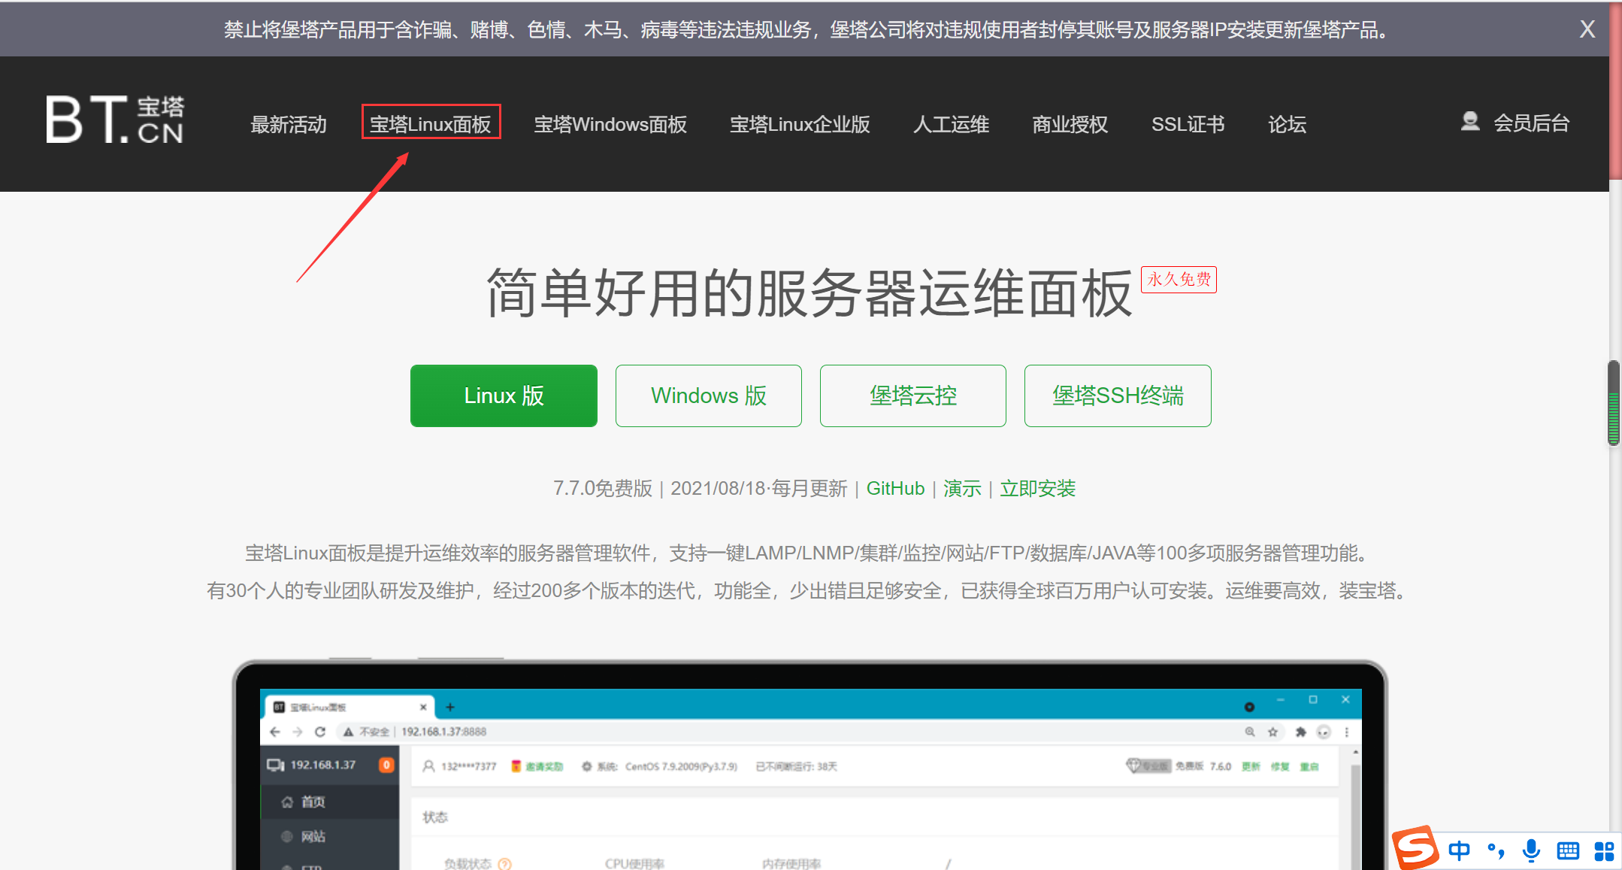
Task: Click the 永久免费 red badge
Action: pyautogui.click(x=1179, y=280)
